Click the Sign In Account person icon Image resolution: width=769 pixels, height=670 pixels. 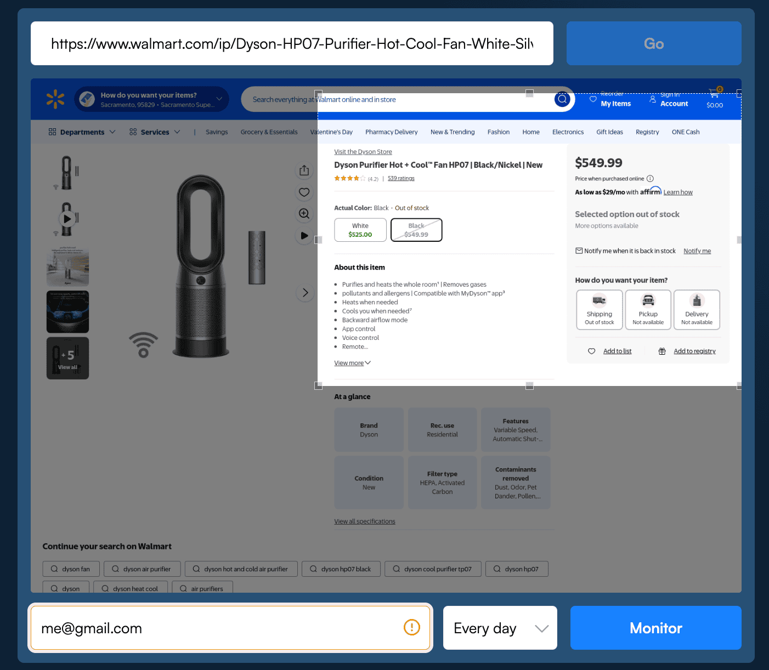click(x=653, y=99)
